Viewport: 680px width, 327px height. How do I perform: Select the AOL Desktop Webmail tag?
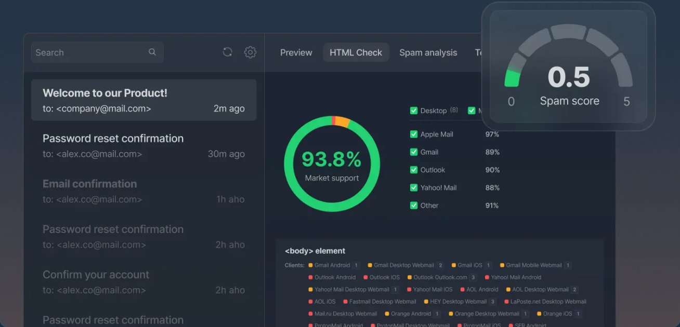pyautogui.click(x=542, y=290)
